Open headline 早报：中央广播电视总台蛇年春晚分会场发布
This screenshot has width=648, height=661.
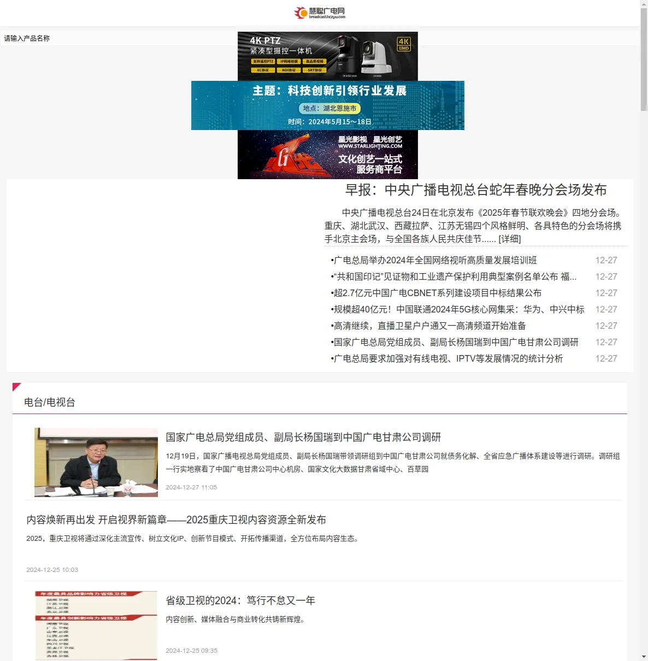coord(476,190)
